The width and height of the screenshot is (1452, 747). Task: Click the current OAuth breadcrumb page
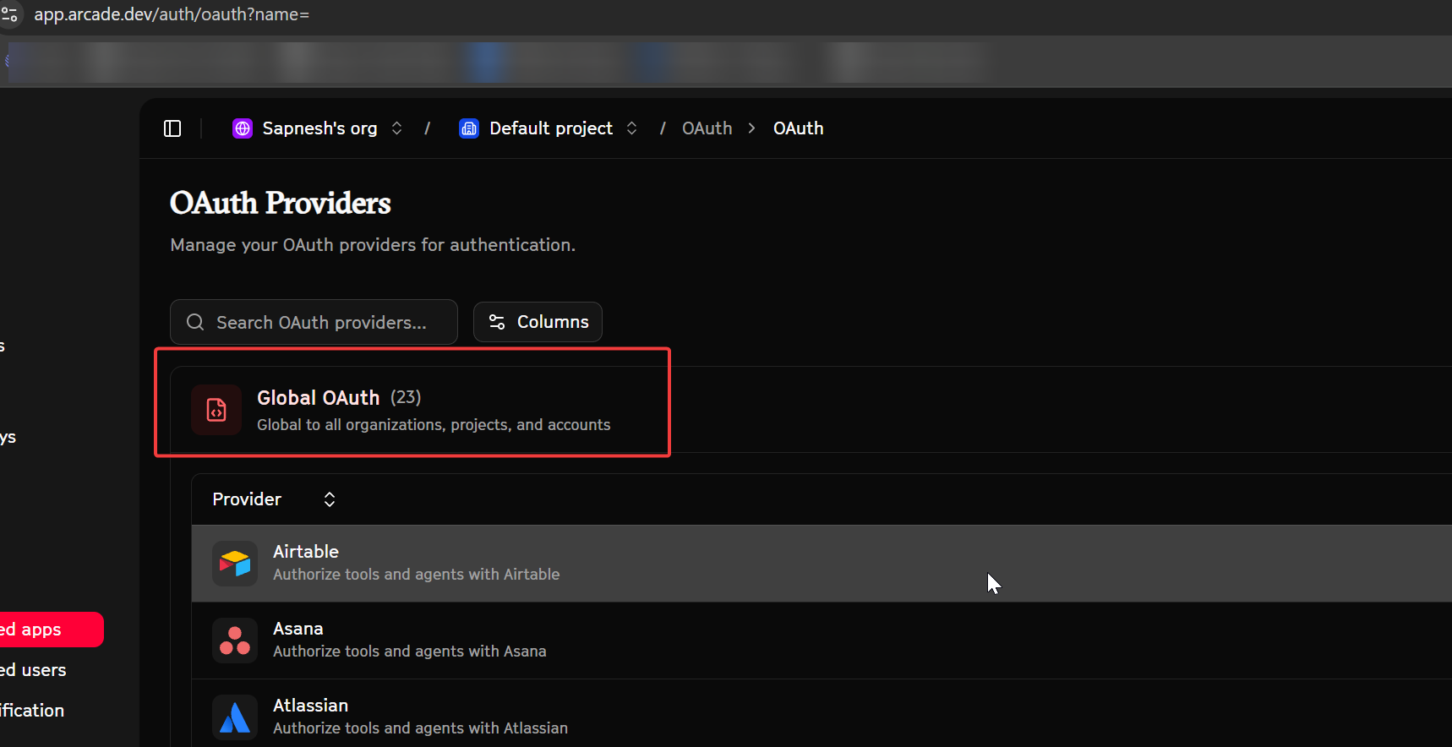click(x=799, y=128)
